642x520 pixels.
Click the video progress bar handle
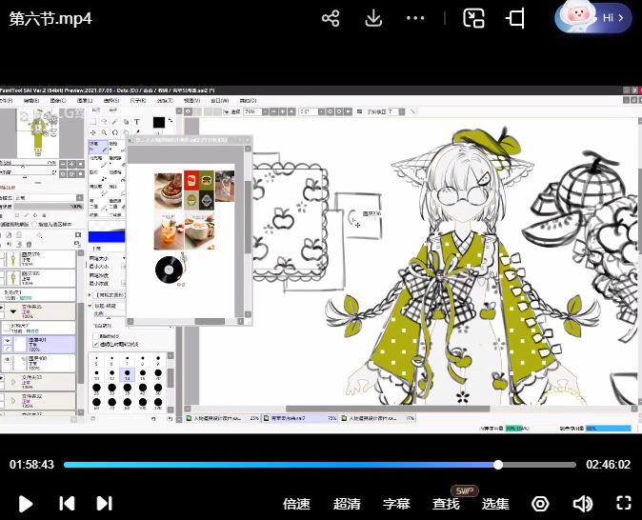pos(498,465)
